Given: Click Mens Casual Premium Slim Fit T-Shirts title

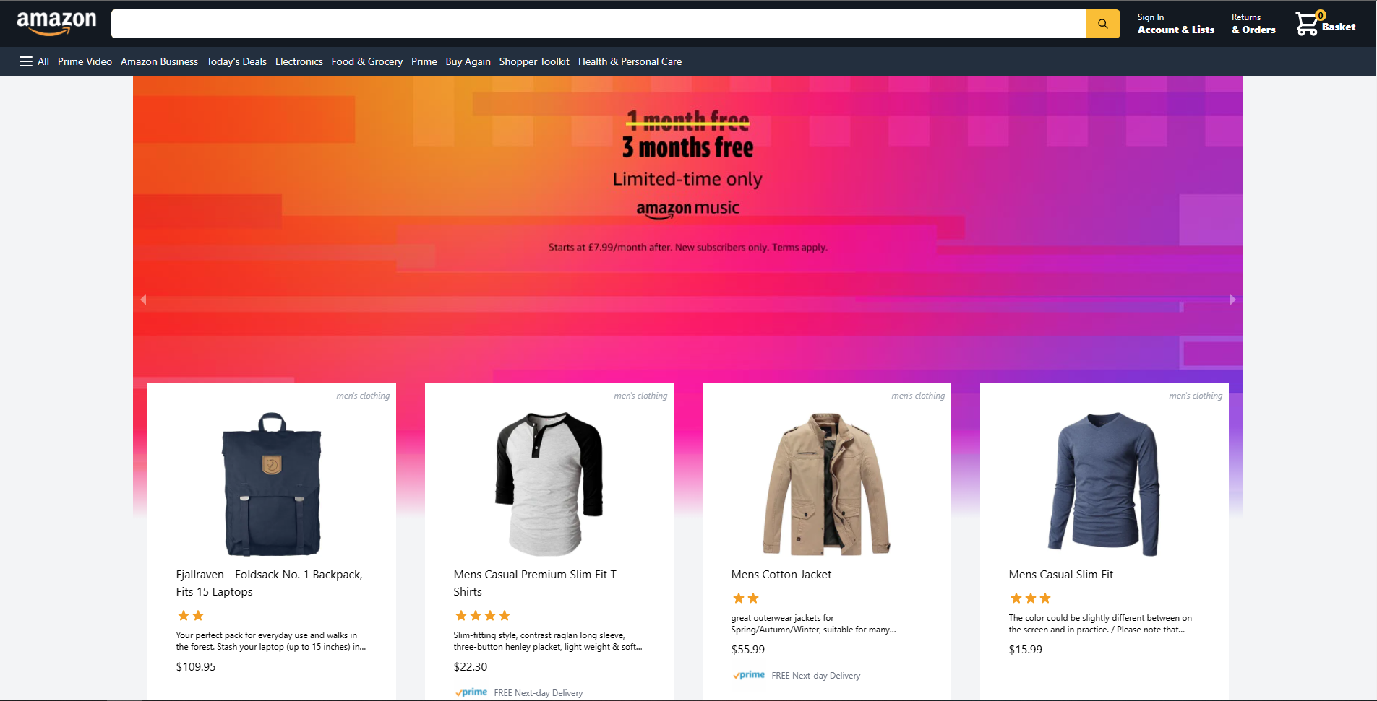Looking at the screenshot, I should point(537,583).
